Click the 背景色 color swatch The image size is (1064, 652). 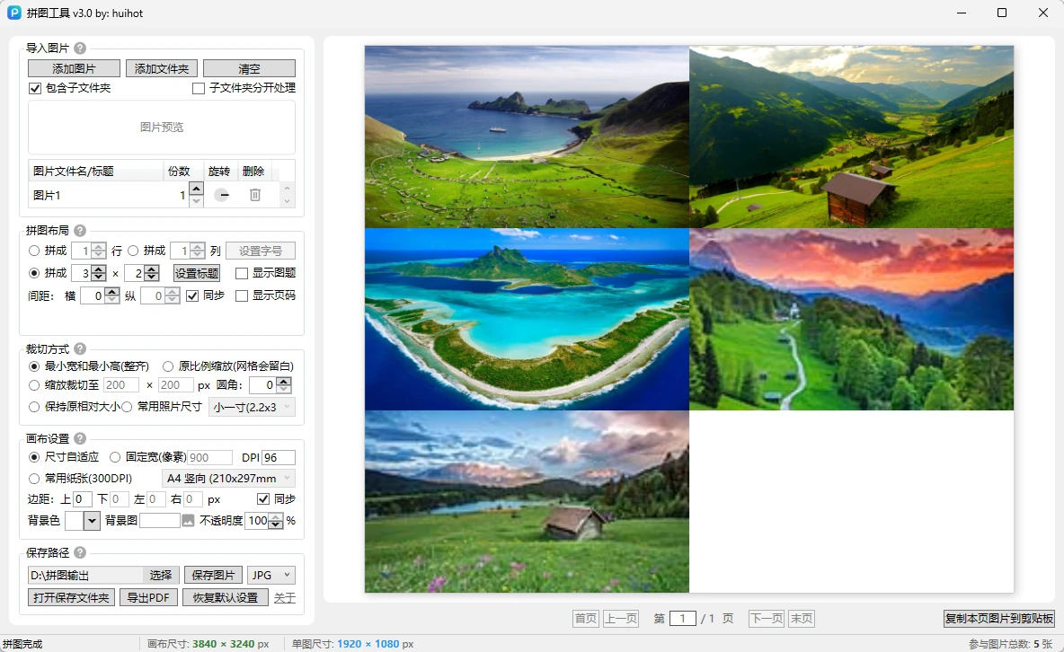coord(74,521)
